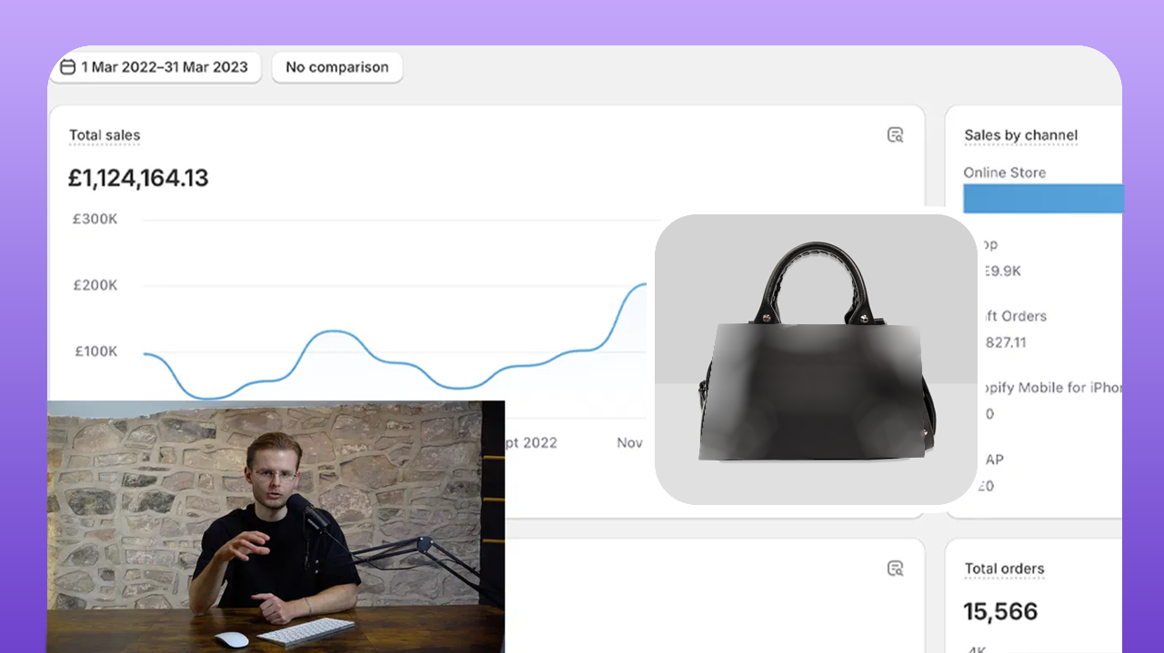Open the report icon in Total sales card

(896, 135)
